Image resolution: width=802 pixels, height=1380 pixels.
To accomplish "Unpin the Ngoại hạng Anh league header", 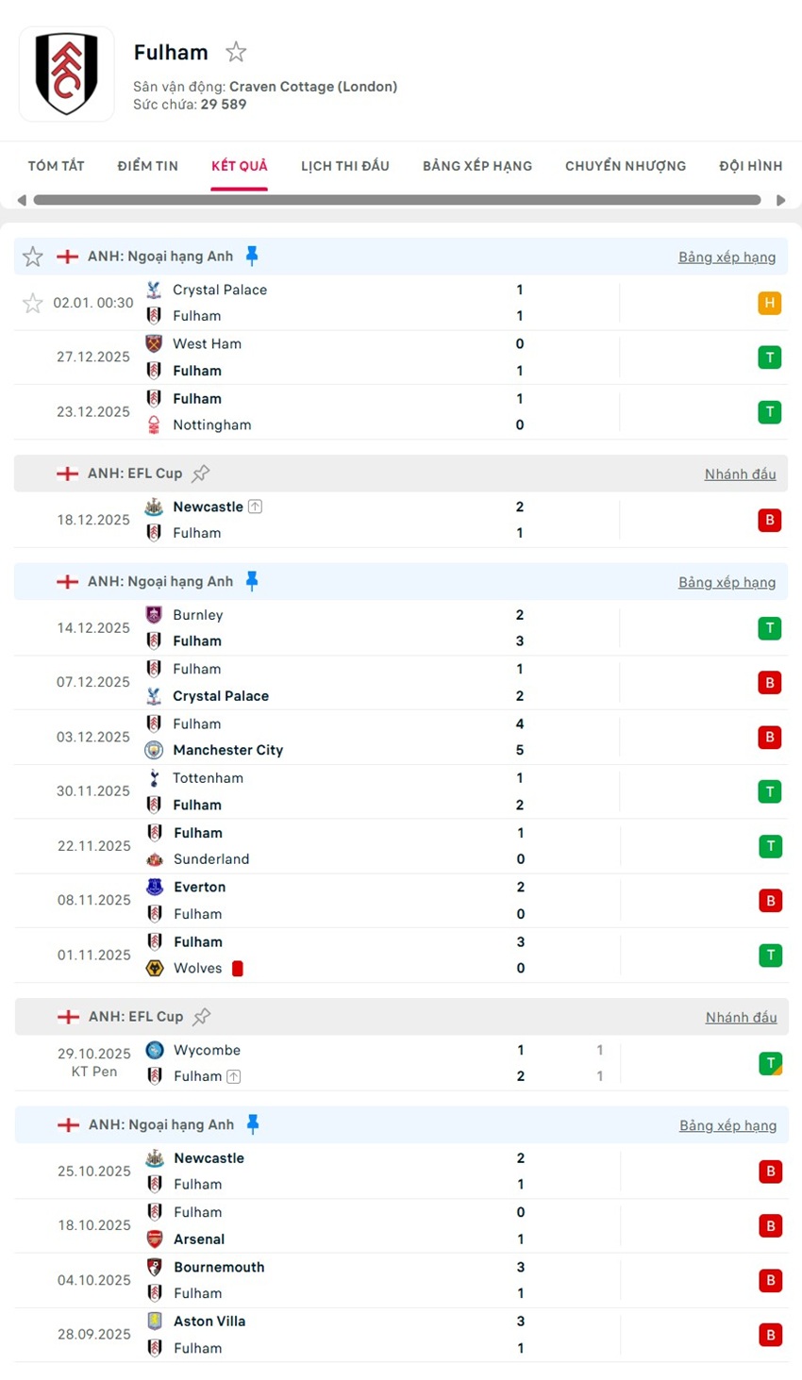I will (251, 255).
